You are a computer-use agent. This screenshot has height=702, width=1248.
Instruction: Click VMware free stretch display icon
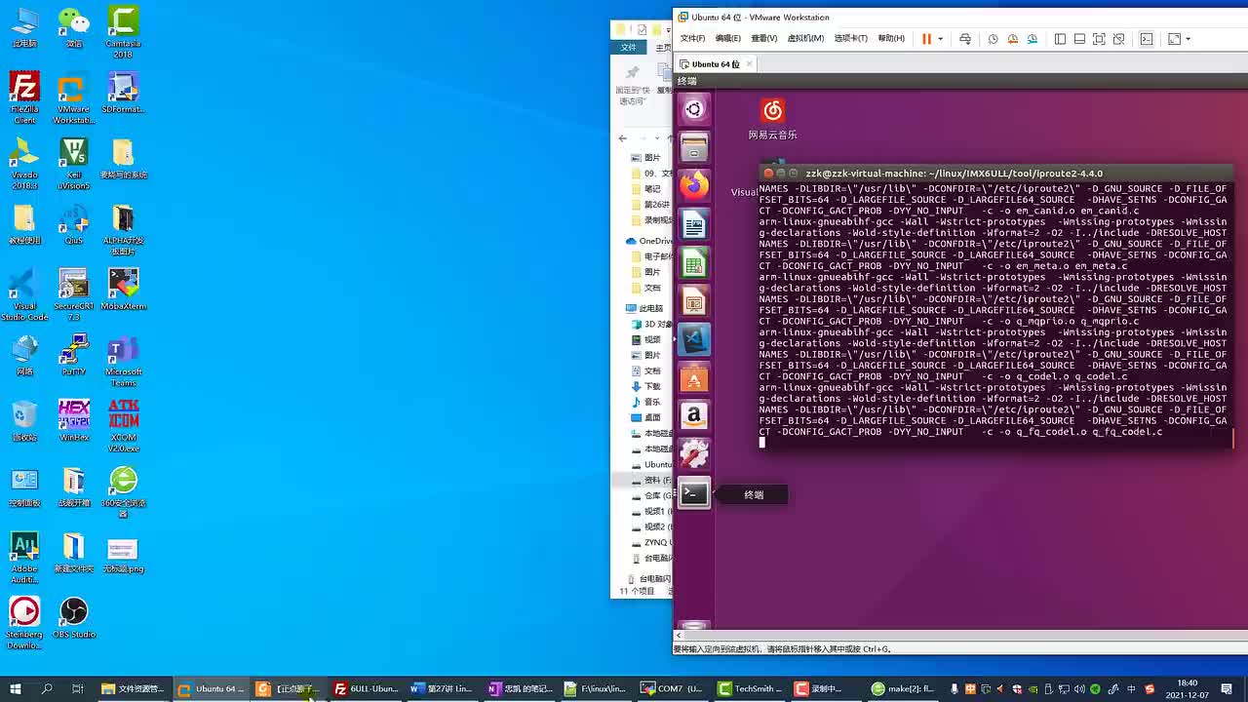[x=1175, y=39]
